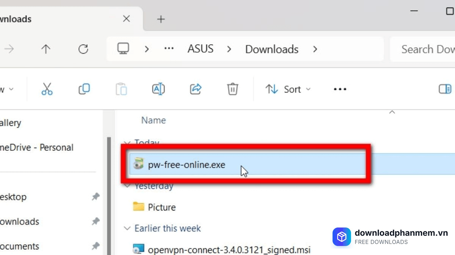Select the Cut icon in the toolbar
This screenshot has height=255, width=455.
pyautogui.click(x=47, y=89)
